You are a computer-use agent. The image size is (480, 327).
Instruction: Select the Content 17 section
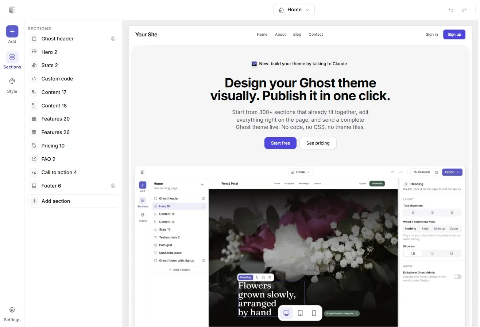coord(73,92)
